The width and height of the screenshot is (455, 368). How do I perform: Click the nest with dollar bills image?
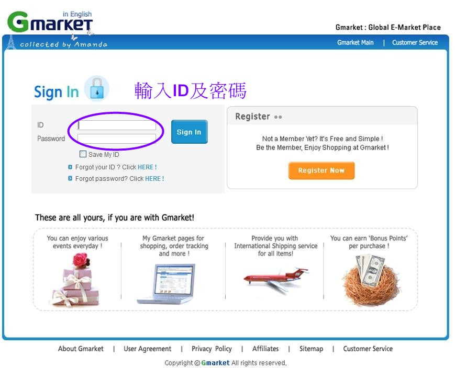pyautogui.click(x=371, y=280)
